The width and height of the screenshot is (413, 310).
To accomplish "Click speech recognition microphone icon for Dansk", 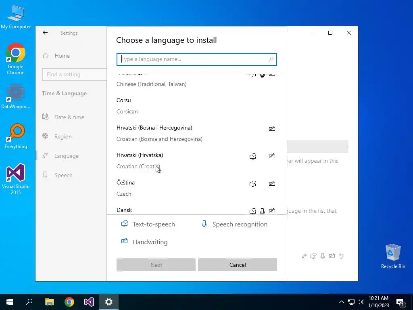I will [x=262, y=211].
